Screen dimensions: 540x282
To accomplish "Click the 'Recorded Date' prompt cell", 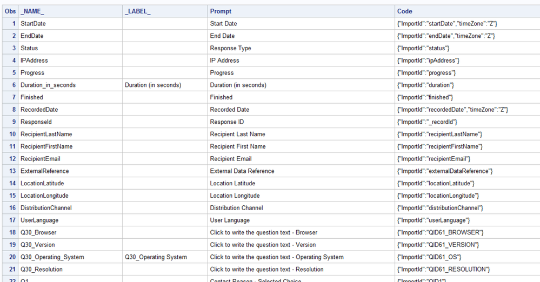I will click(230, 110).
